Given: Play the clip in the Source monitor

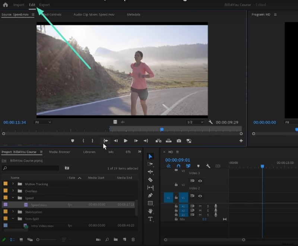Looking at the screenshot, I should 126,141.
